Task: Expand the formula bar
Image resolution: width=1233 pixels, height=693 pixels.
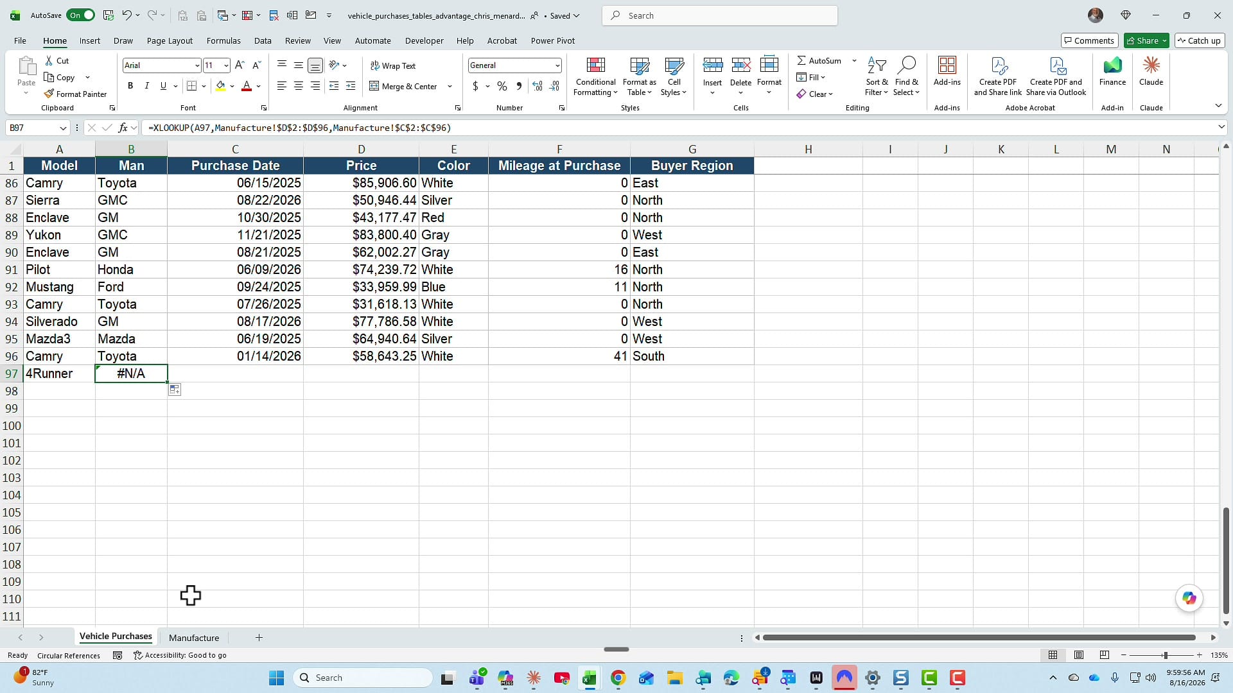Action: pyautogui.click(x=1221, y=127)
